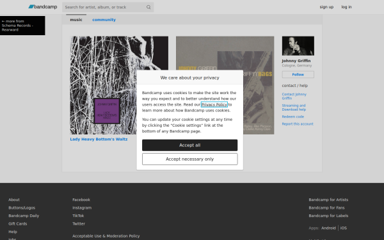
Task: Open the Gift Cards footer link
Action: [18, 223]
